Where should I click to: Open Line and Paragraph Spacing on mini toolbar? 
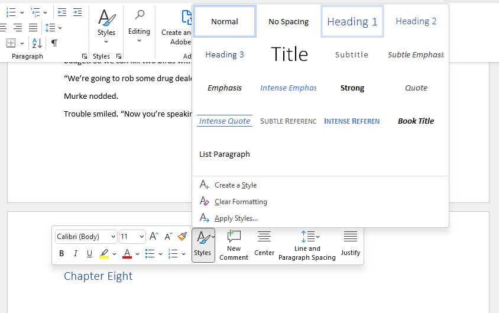tap(307, 245)
